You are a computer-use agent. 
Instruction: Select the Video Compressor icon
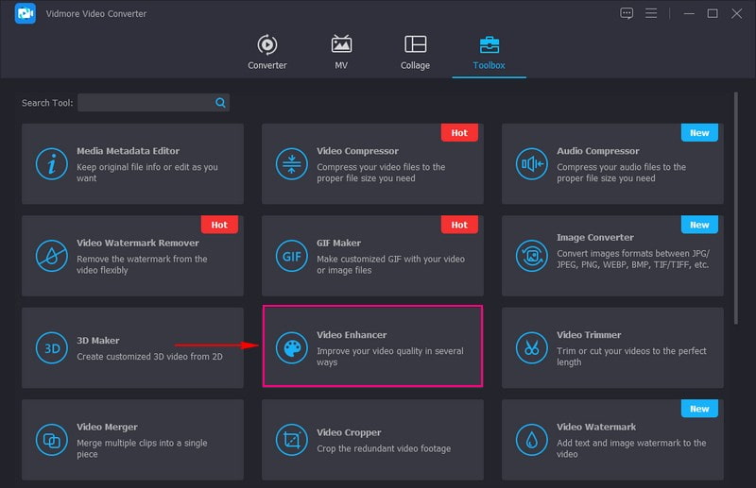click(291, 164)
